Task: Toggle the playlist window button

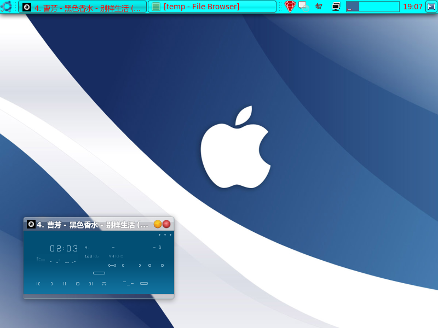Action: 162,265
